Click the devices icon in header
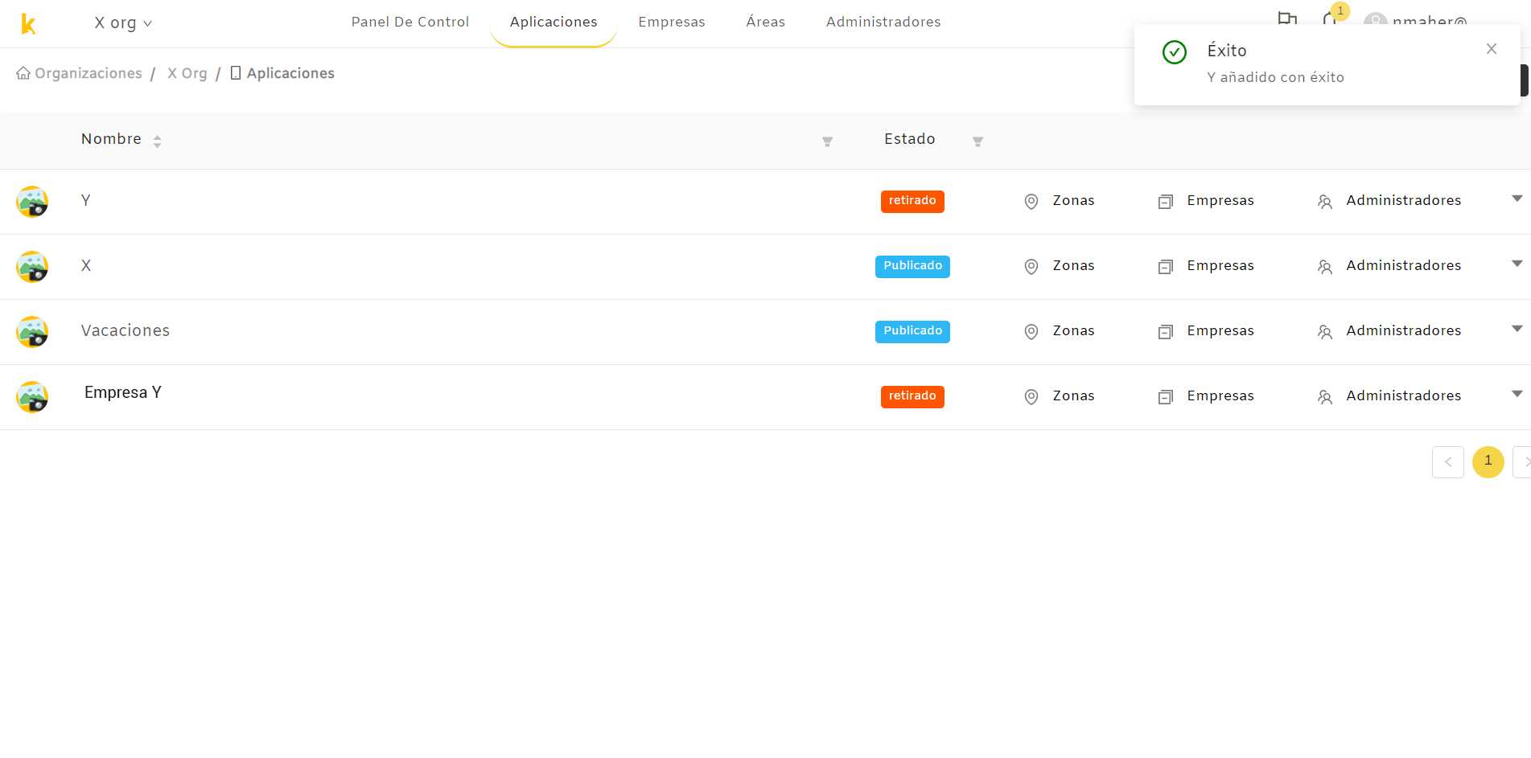 (x=1287, y=18)
